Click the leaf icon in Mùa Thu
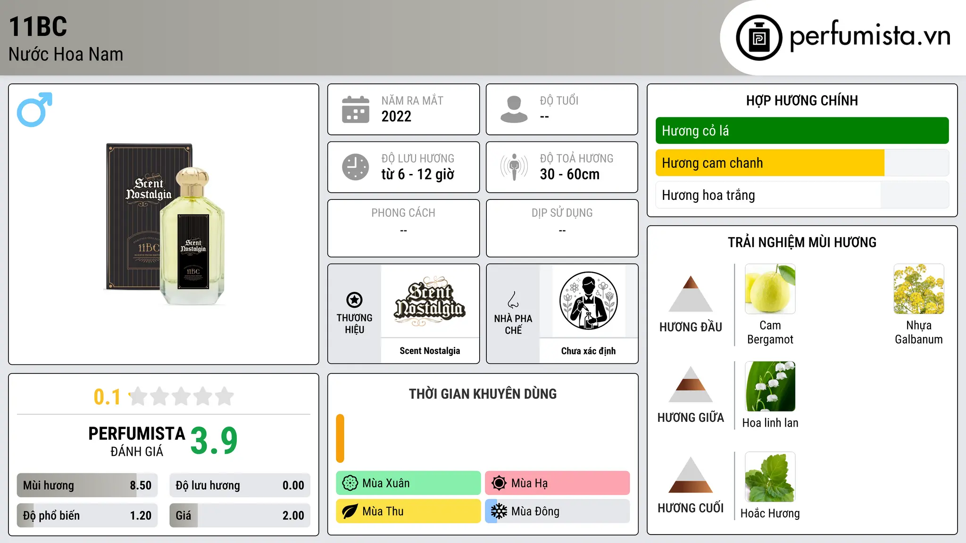This screenshot has width=966, height=543. pyautogui.click(x=350, y=511)
